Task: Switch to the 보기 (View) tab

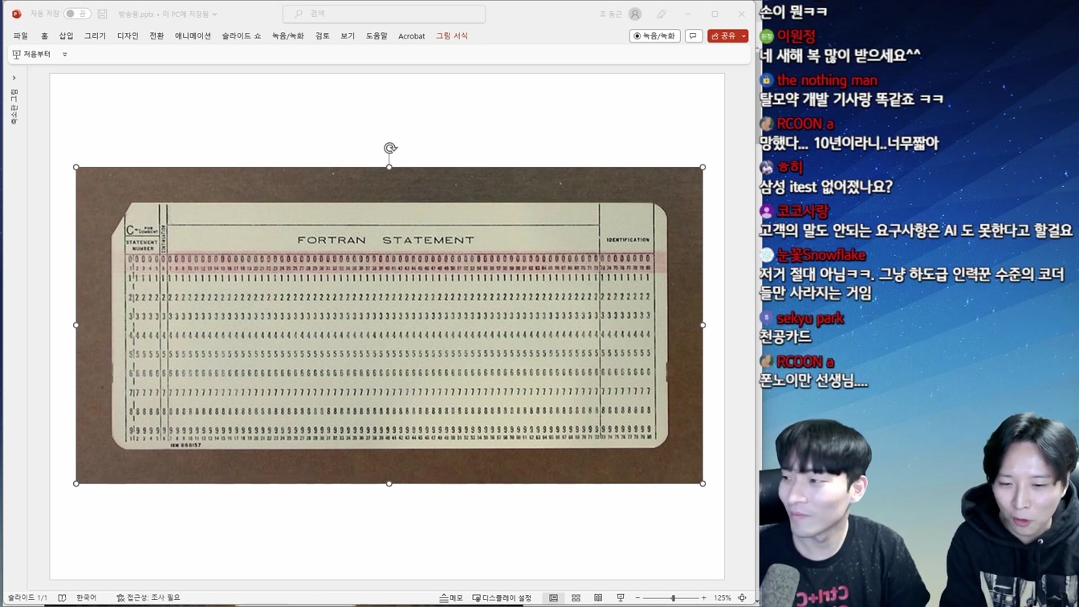Action: [x=348, y=36]
